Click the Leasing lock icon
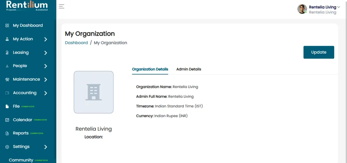The image size is (347, 163). pos(7,53)
